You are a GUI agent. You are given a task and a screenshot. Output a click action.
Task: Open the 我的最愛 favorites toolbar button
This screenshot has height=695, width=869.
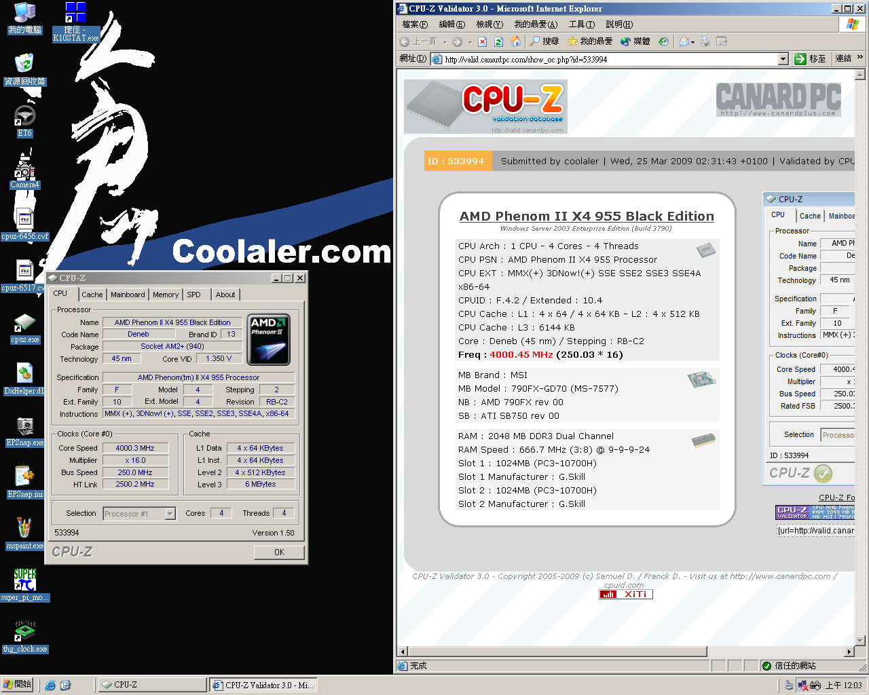590,41
